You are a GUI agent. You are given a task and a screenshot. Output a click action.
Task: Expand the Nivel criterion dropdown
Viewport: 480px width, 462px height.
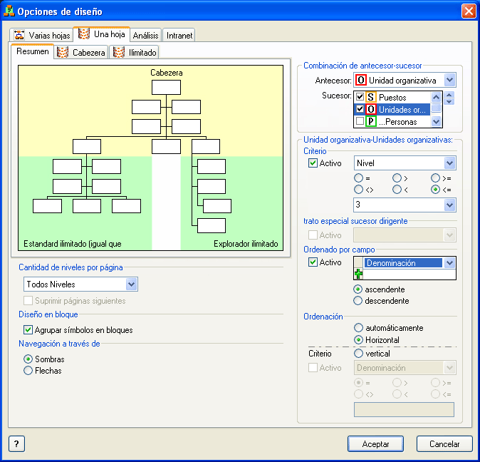tap(449, 164)
